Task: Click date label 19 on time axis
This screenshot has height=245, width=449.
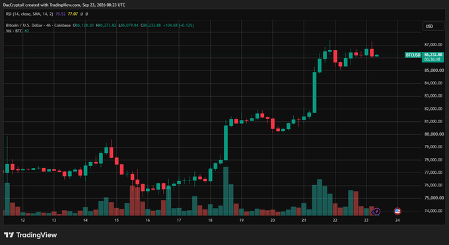Action: pos(242,221)
